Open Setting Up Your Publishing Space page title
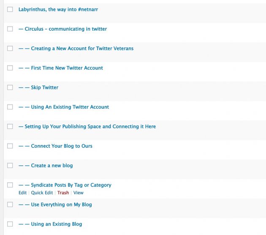This screenshot has height=235, width=266. [90, 126]
